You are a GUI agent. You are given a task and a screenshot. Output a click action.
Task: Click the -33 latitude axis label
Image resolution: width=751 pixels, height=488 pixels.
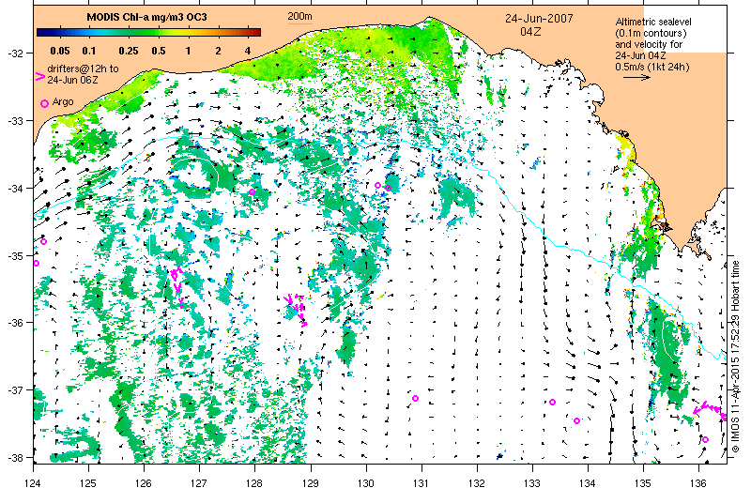[15, 121]
